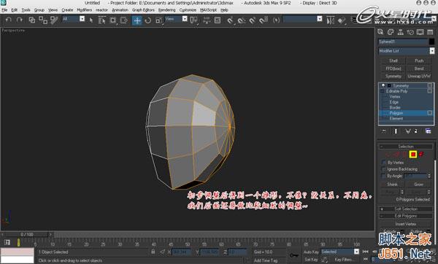Pick the Rectangular Selection Region tool
Screen dimensions: 438x264
click(112, 20)
